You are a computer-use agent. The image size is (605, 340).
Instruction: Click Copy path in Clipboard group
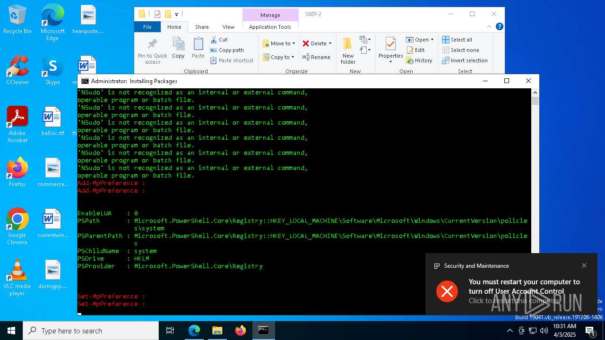click(227, 50)
